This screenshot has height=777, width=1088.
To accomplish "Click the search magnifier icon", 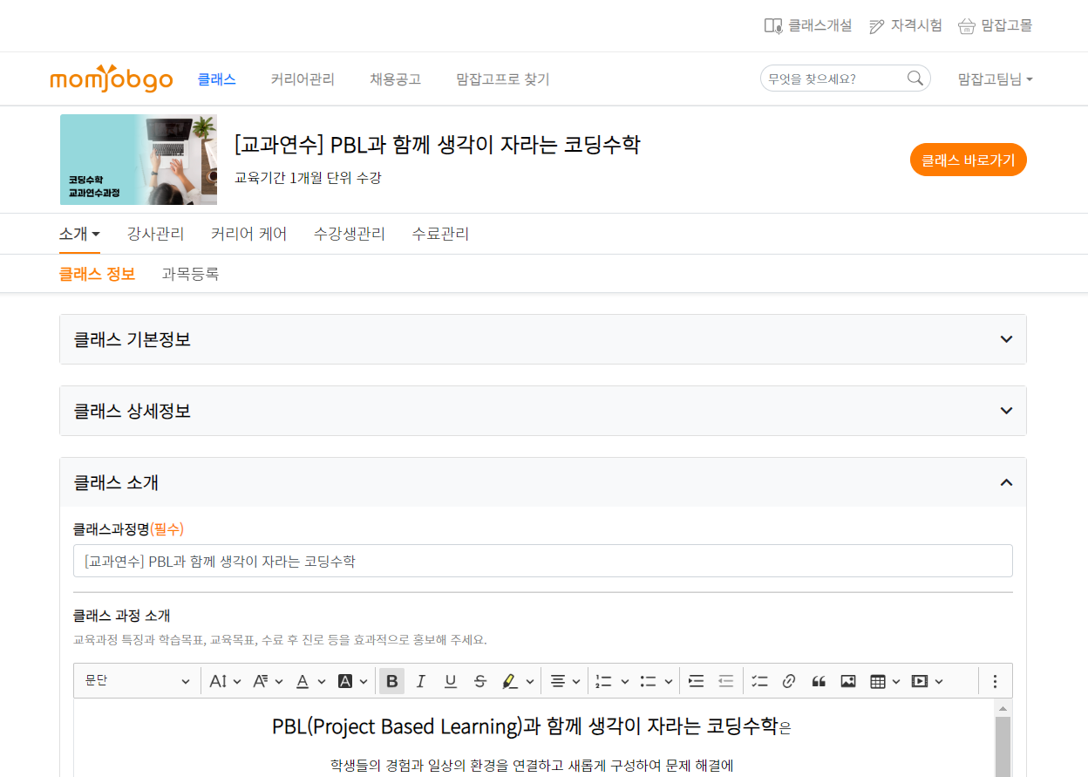I will [x=915, y=78].
